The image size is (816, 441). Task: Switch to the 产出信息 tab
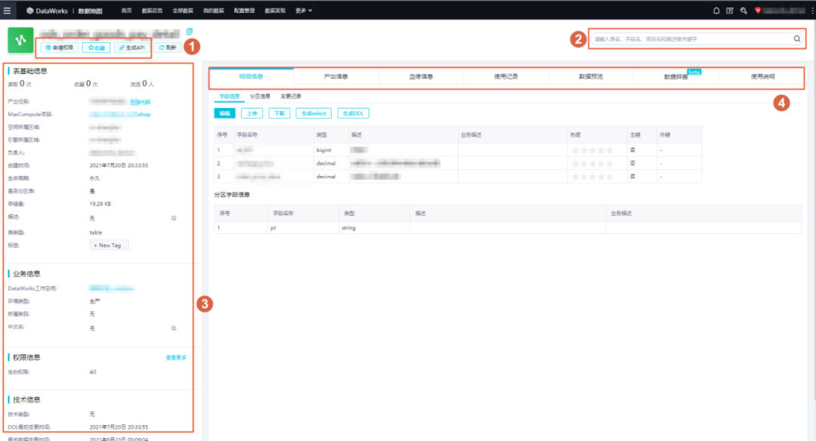pyautogui.click(x=335, y=76)
